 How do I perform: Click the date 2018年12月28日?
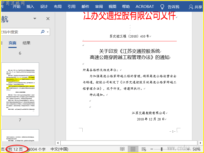pos(151,119)
